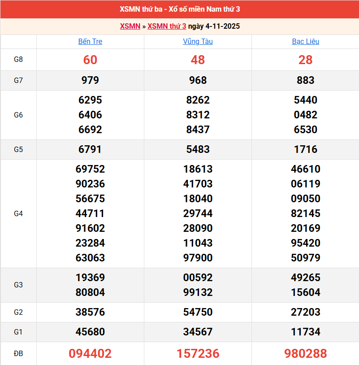
Task: Click the ĐB row label
Action: (18, 353)
